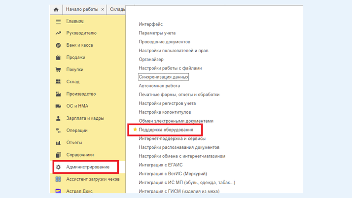
Task: Click the ОС и НМА truck icon
Action: tap(58, 106)
